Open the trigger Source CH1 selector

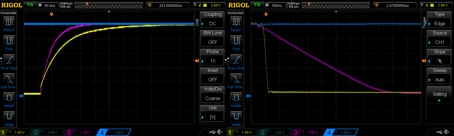[439, 42]
